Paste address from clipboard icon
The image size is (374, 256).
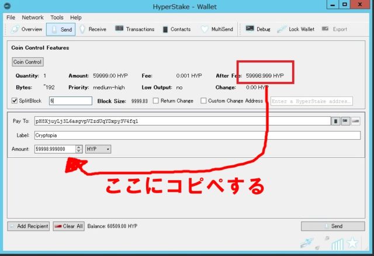coord(345,121)
